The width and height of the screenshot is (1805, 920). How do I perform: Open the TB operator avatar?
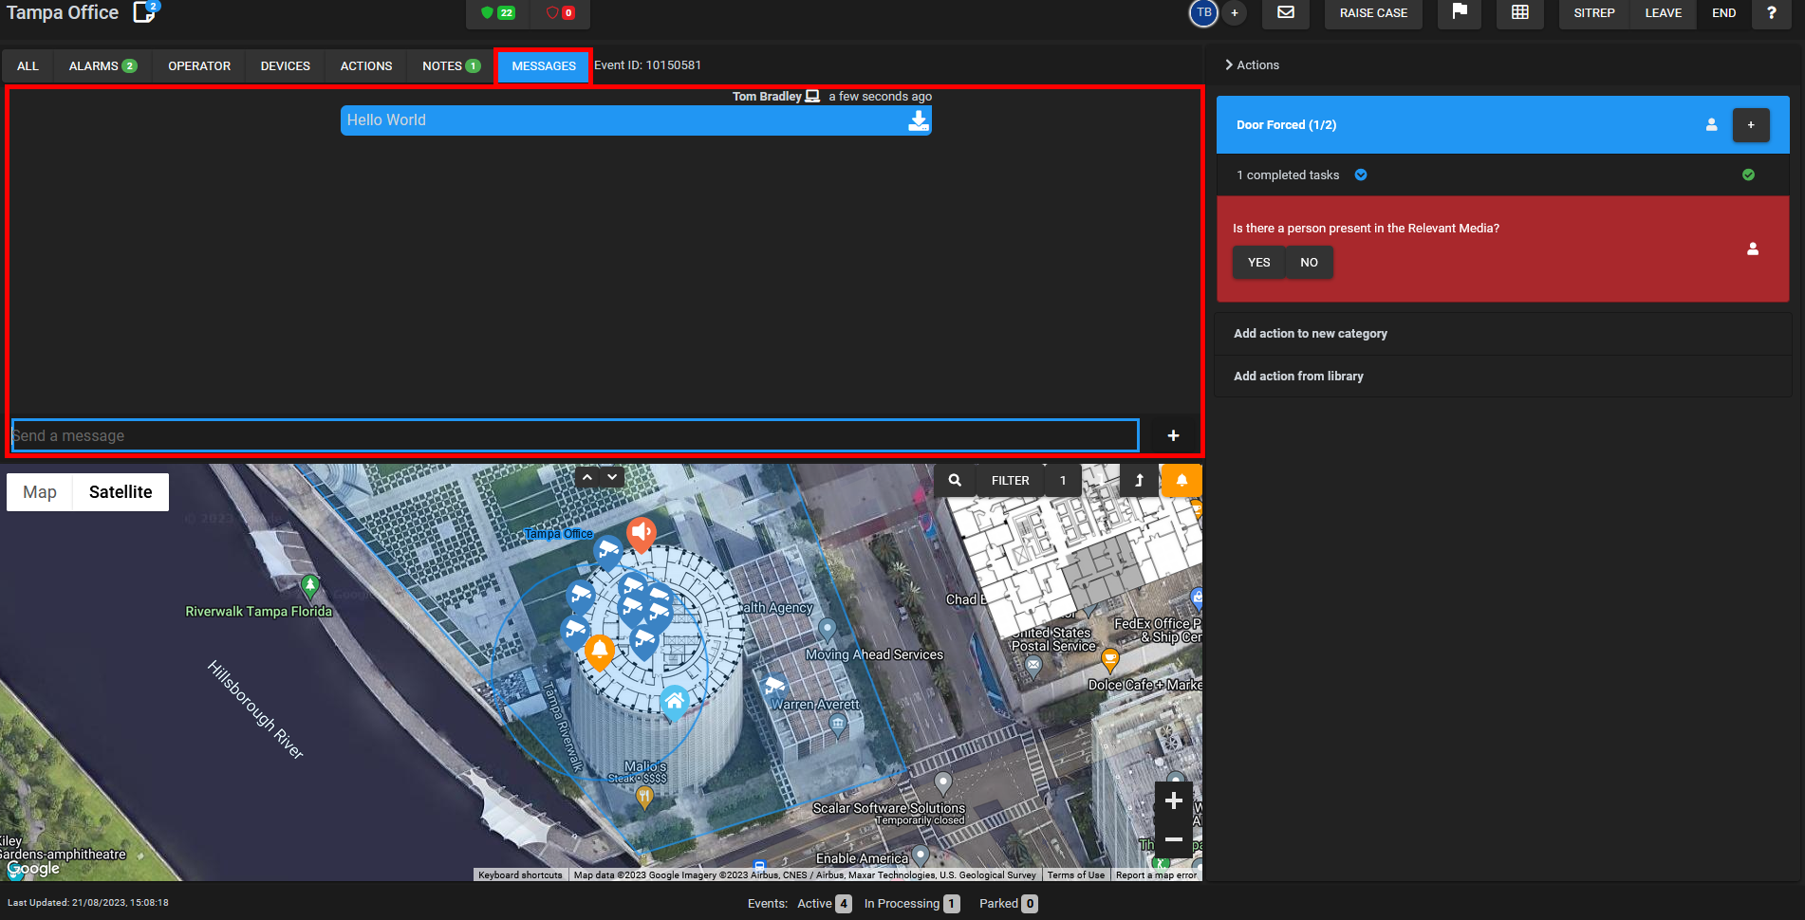pos(1203,13)
